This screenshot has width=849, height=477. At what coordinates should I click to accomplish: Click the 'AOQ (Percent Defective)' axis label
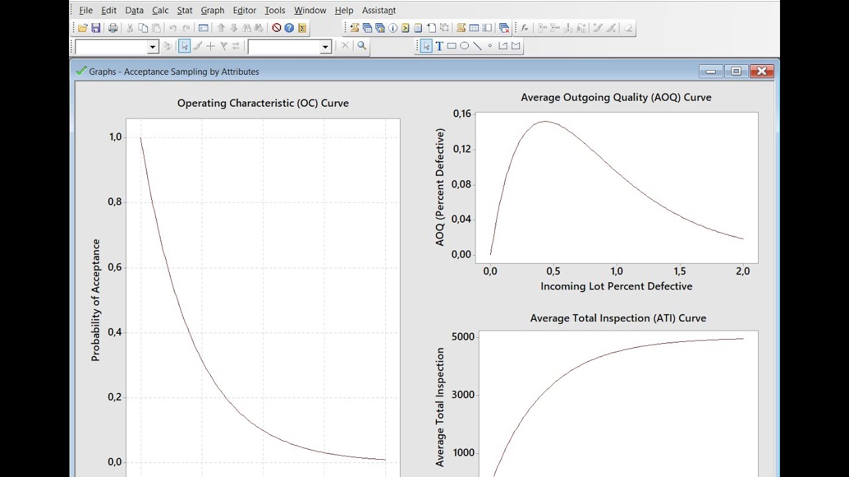coord(440,187)
